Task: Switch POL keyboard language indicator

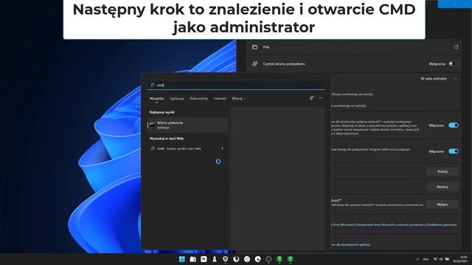Action: [426, 259]
